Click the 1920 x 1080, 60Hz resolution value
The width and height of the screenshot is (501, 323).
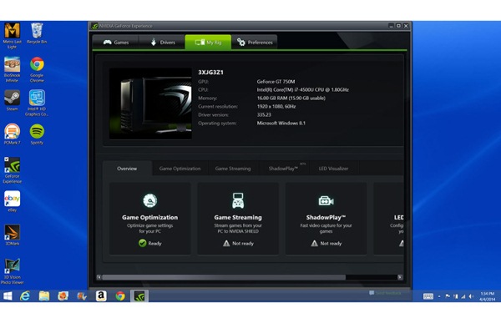tap(276, 106)
